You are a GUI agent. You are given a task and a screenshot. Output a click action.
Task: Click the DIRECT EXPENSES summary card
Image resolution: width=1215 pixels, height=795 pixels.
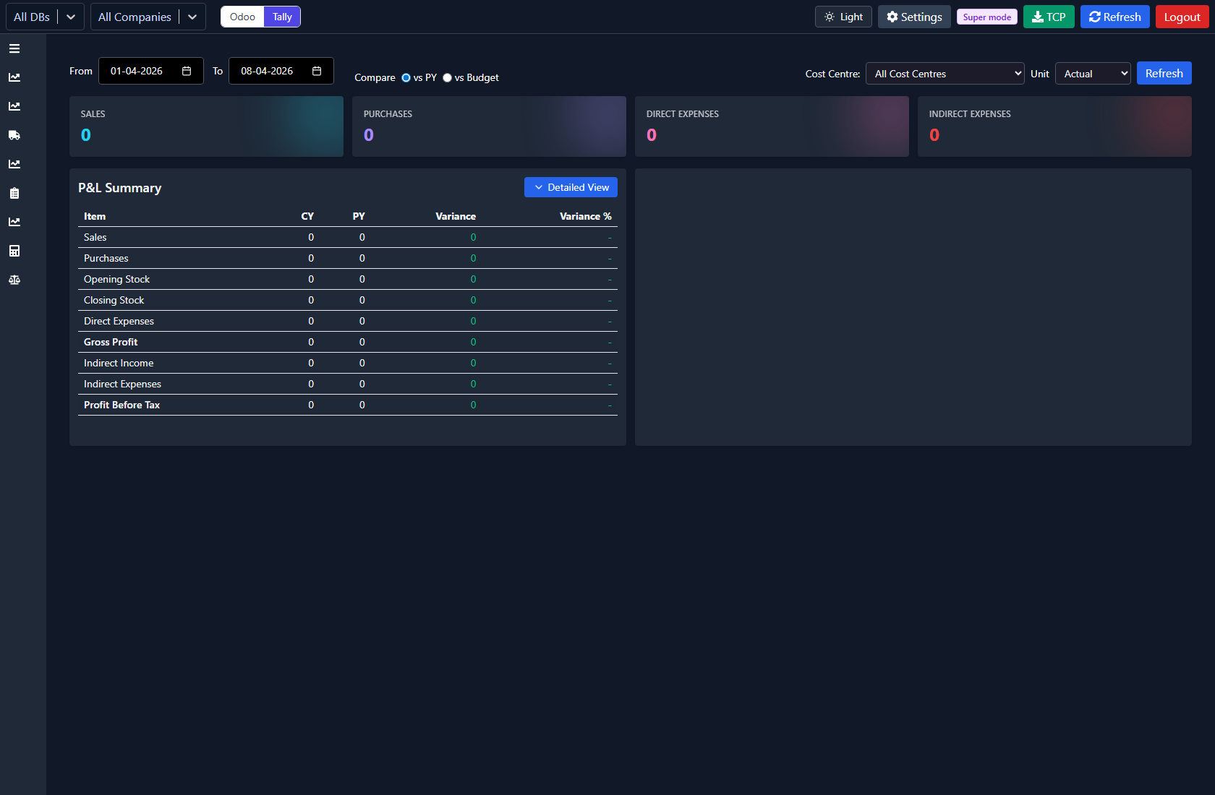pos(772,126)
